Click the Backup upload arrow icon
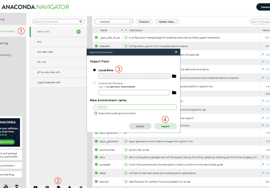 pyautogui.click(x=70, y=187)
